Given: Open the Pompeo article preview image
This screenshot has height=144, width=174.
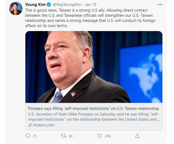Looking at the screenshot, I should [94, 67].
